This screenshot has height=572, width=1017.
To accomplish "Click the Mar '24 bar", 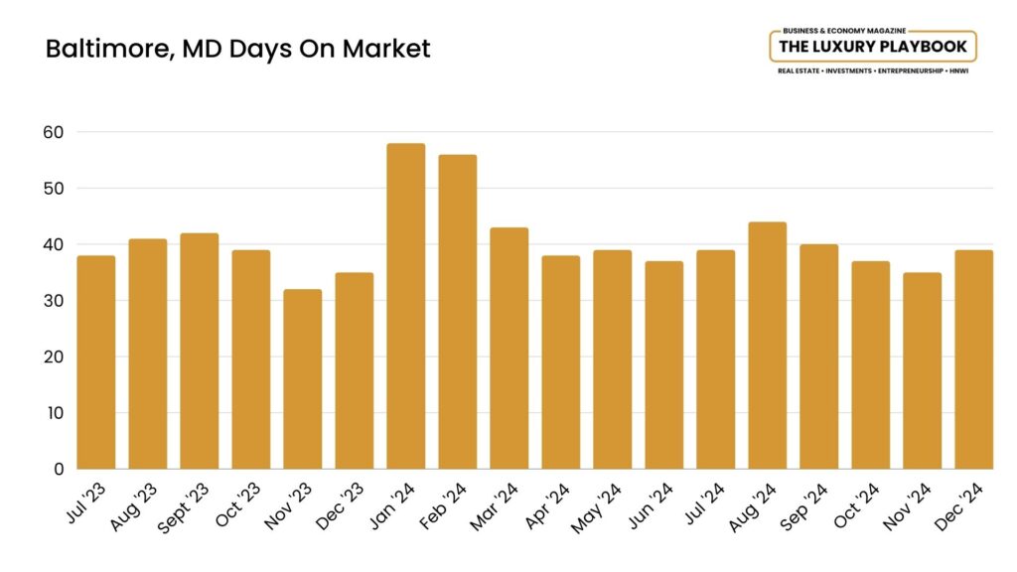I will pyautogui.click(x=508, y=349).
